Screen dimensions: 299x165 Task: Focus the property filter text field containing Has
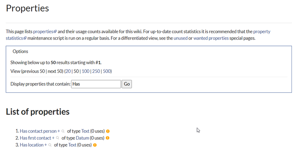click(x=96, y=84)
